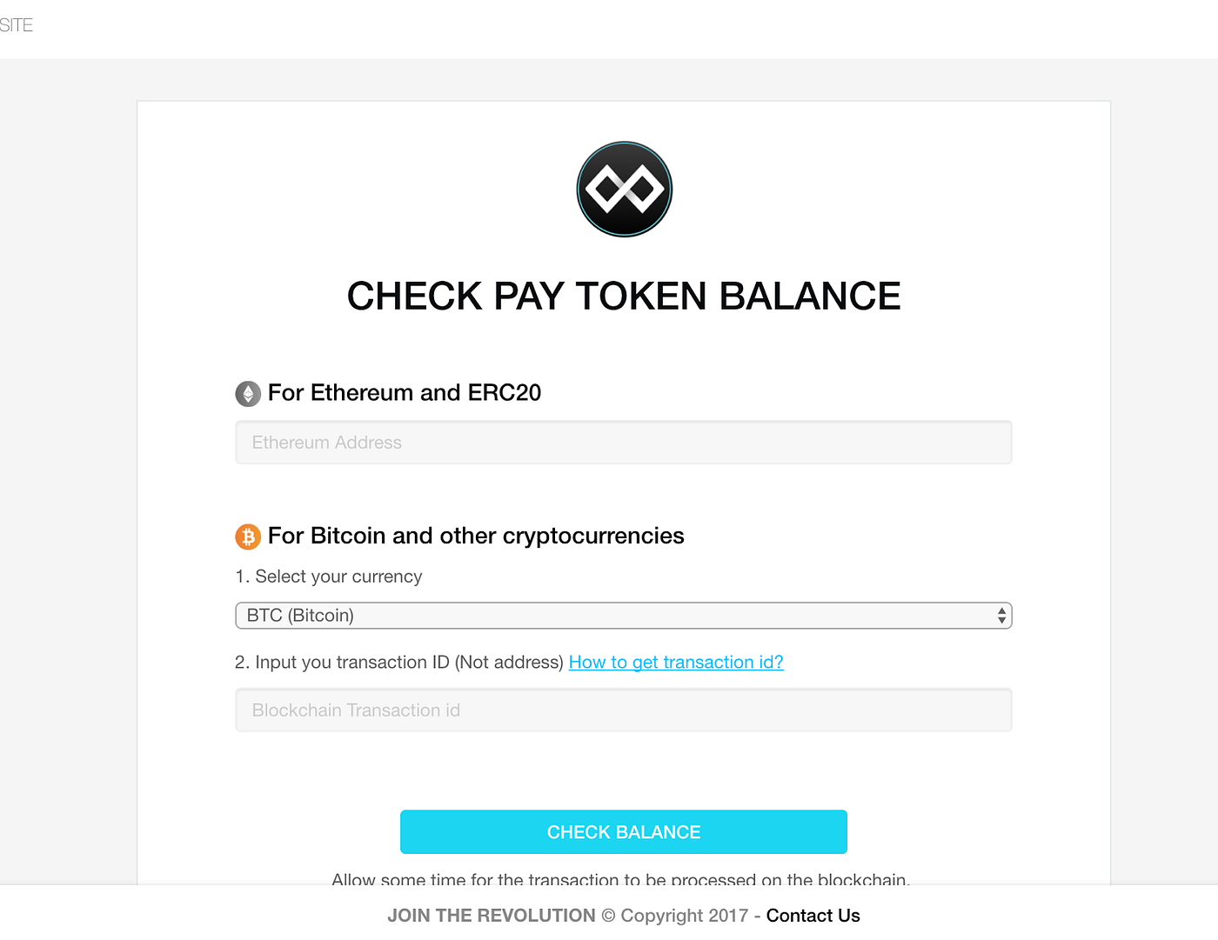1218x940 pixels.
Task: Click the Ethereum Address input field
Action: (x=623, y=442)
